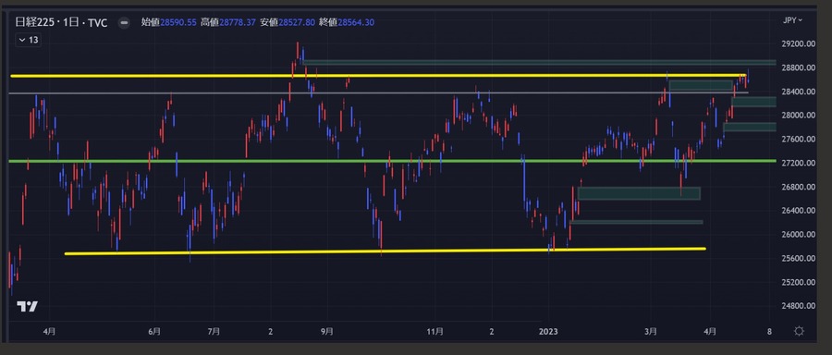832x355 pixels.
Task: Click the opening price value 28590.55
Action: tap(178, 22)
